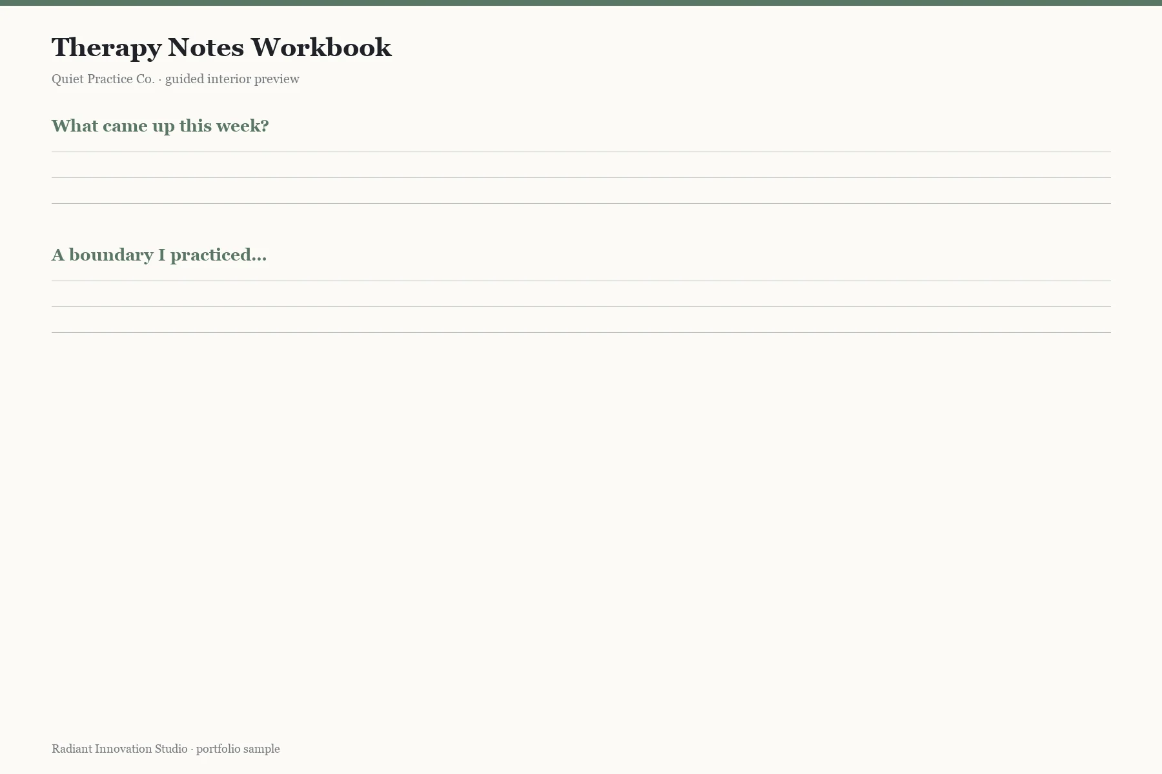Click the Radiant Innovation Studio footer text
1162x774 pixels.
pos(119,749)
